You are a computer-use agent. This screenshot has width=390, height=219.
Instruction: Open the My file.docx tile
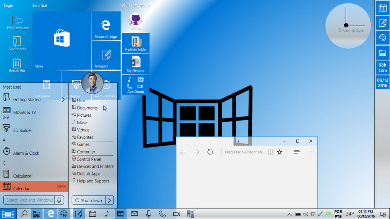point(136,64)
